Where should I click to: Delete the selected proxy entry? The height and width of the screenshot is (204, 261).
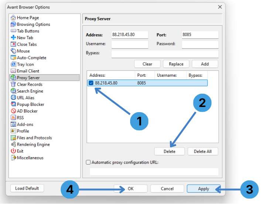(169, 151)
